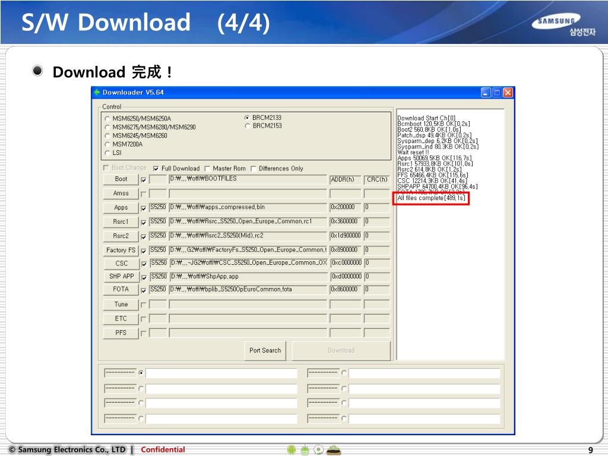This screenshot has height=456, width=608.
Task: Select the MSM6275/MSM6280/MSM6290 radio option
Action: click(x=107, y=127)
